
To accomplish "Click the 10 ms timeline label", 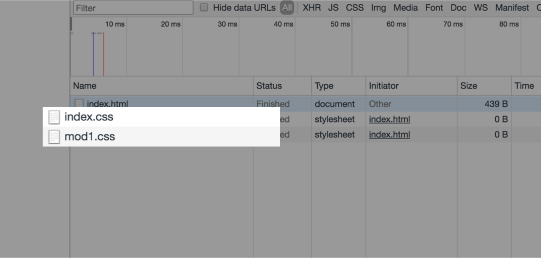I will point(115,24).
